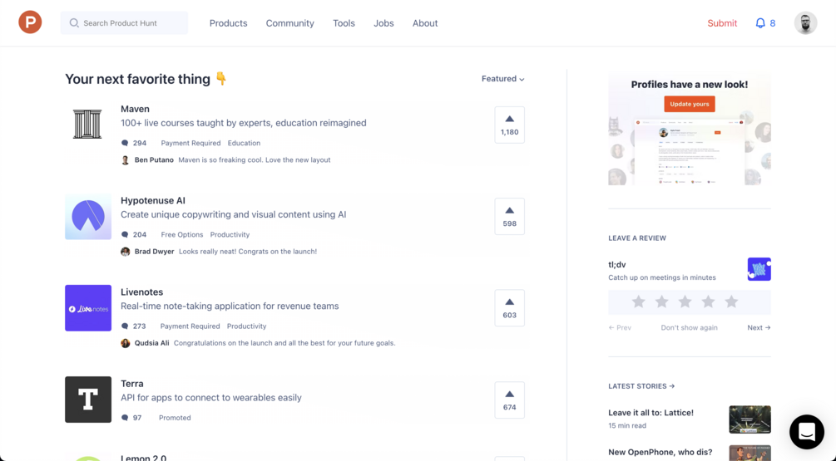Click the Product Hunt logo icon

tap(30, 22)
